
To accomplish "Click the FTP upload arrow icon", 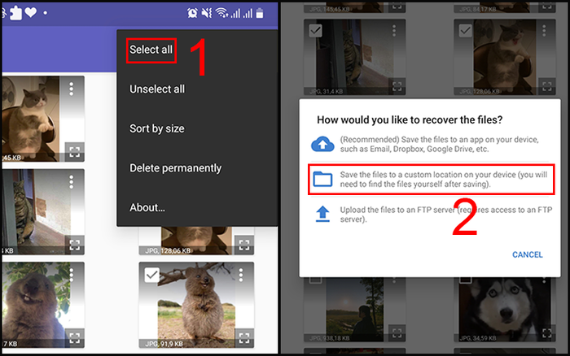I will (x=322, y=214).
